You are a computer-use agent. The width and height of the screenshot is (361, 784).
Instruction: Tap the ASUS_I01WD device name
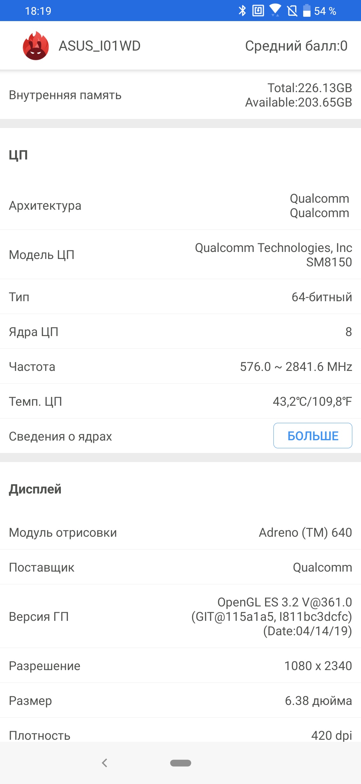click(100, 46)
